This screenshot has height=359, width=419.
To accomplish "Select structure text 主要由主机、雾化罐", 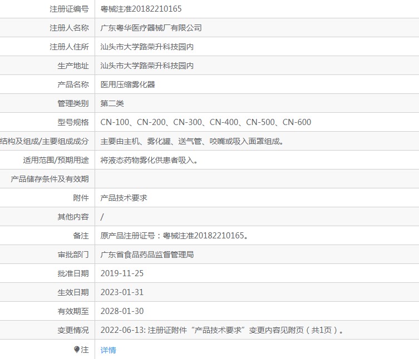I will (192, 141).
